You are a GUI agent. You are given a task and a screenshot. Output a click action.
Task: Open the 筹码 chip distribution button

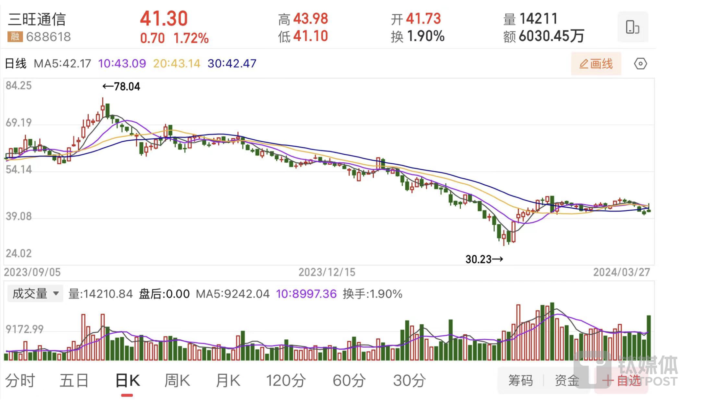pyautogui.click(x=520, y=380)
